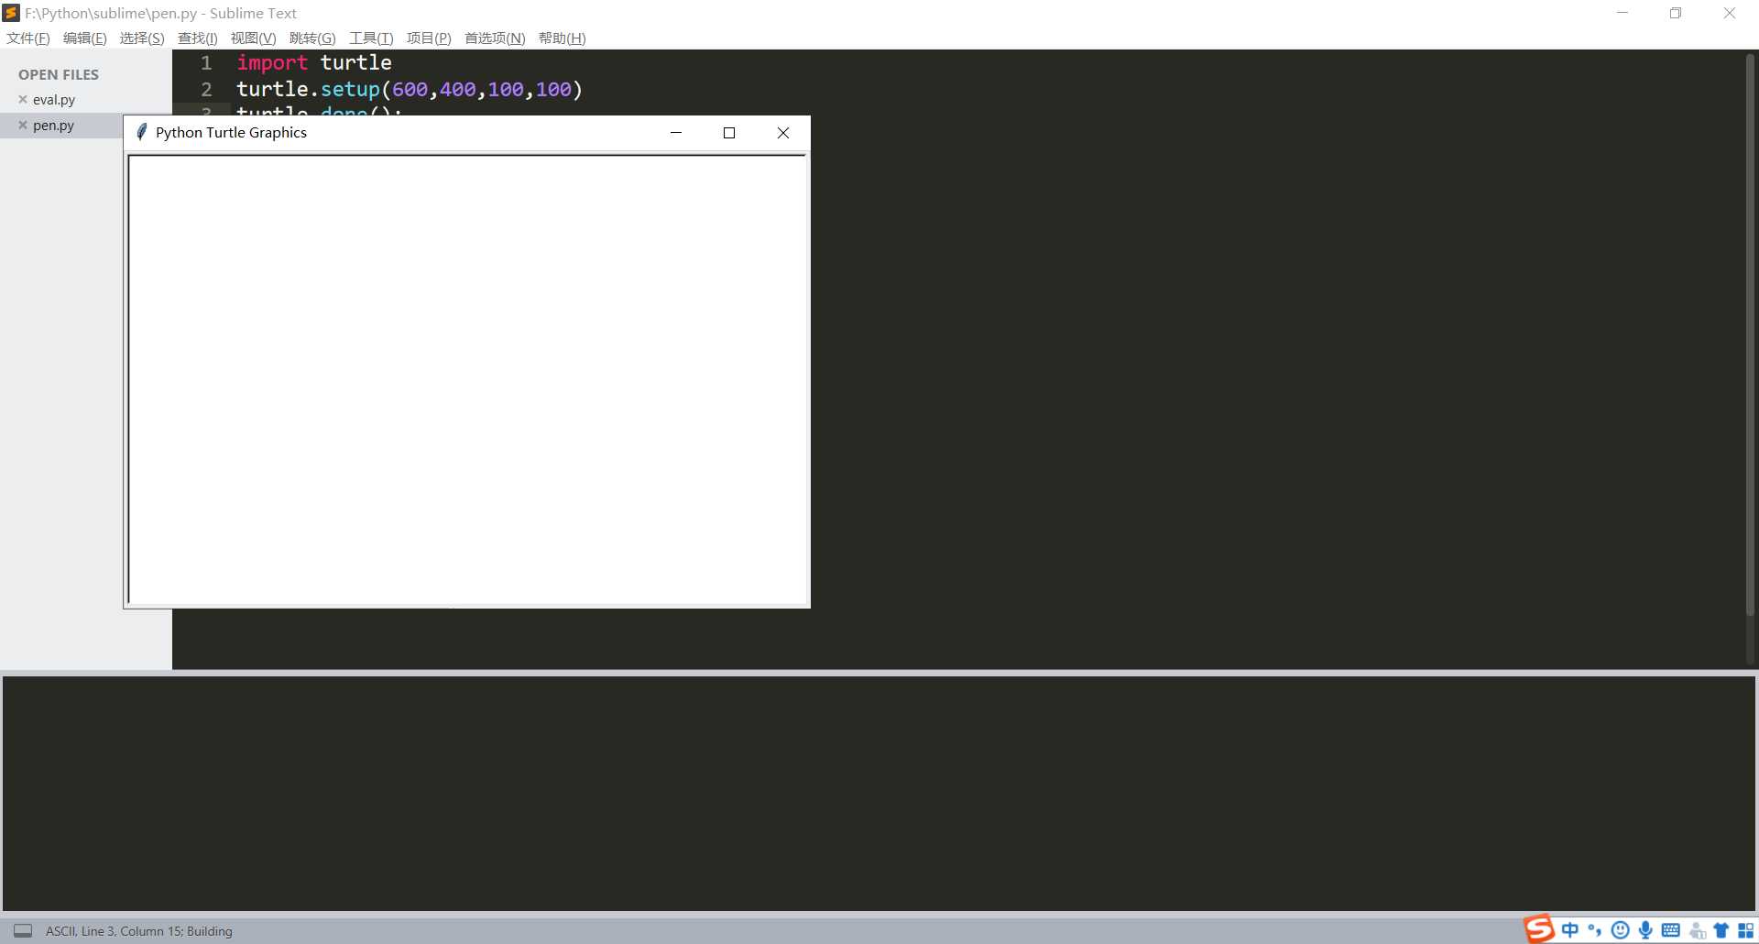Close the Sublime Text window

(1730, 13)
